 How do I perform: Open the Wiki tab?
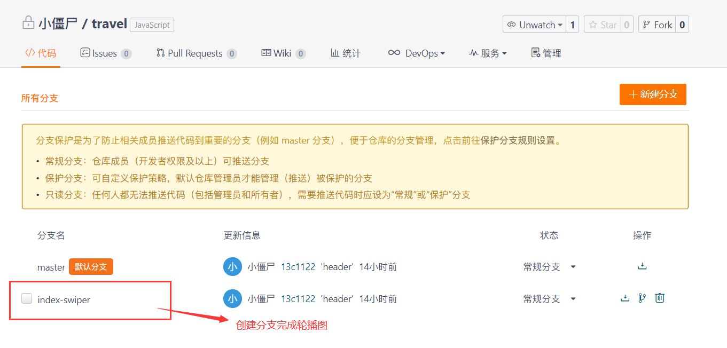point(283,53)
